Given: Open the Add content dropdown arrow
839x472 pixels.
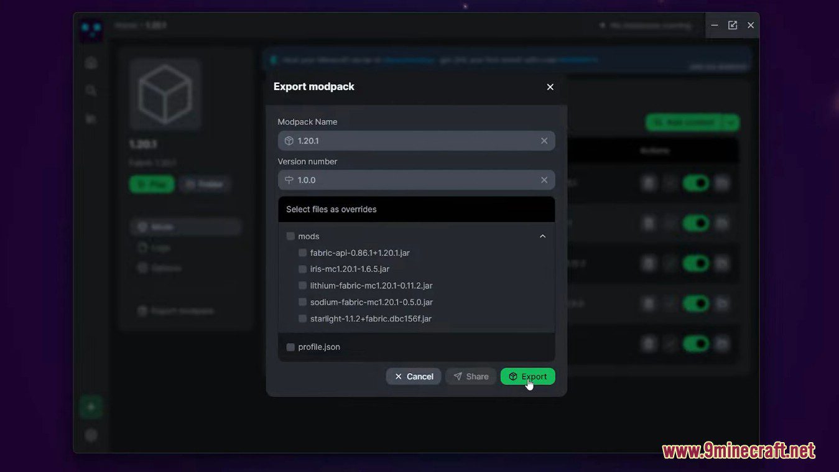Looking at the screenshot, I should coord(731,123).
